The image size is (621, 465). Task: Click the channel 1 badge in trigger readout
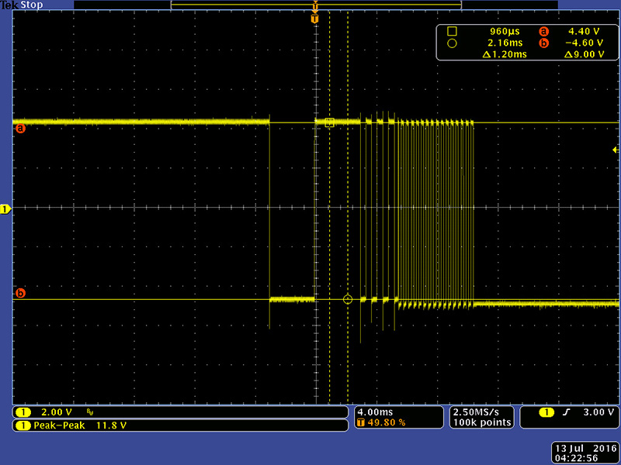[546, 412]
